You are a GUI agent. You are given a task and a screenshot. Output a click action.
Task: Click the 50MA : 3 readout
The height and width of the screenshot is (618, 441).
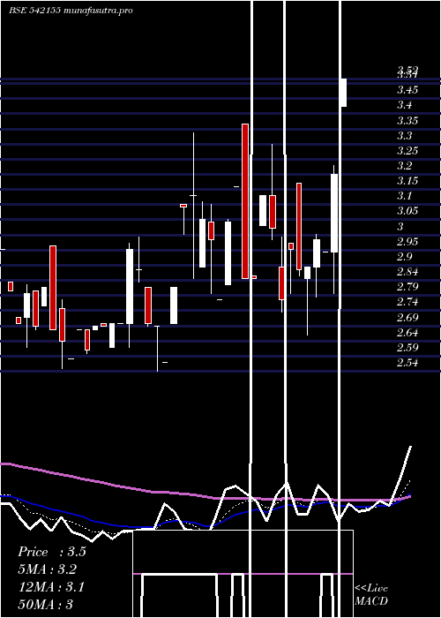pyautogui.click(x=45, y=604)
